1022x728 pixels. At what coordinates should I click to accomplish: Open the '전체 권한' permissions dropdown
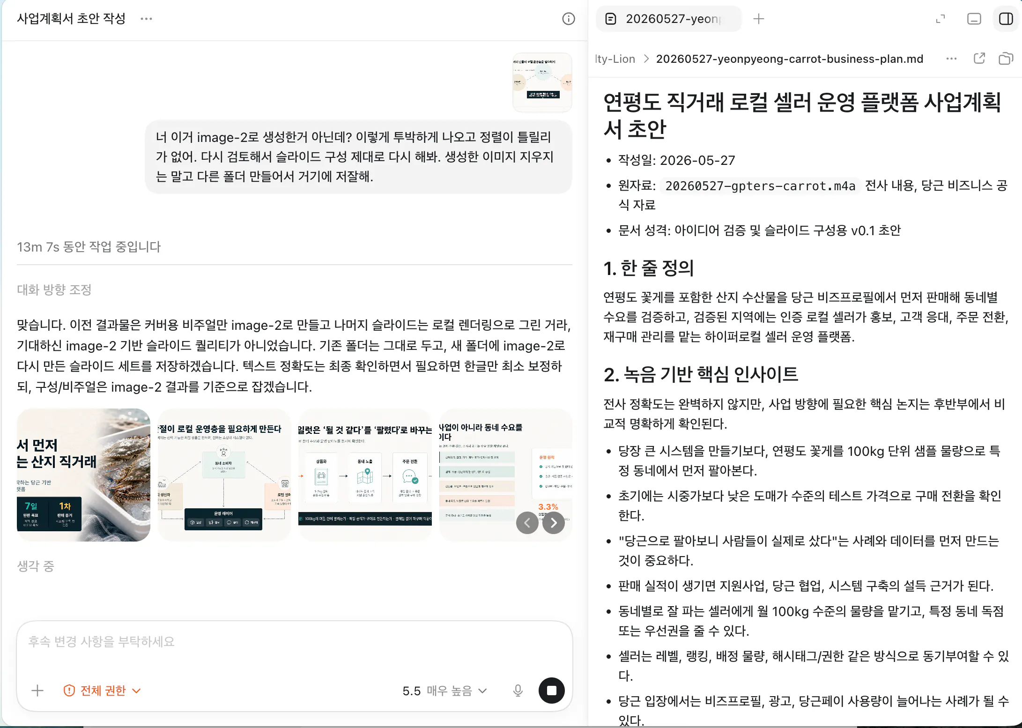coord(102,691)
